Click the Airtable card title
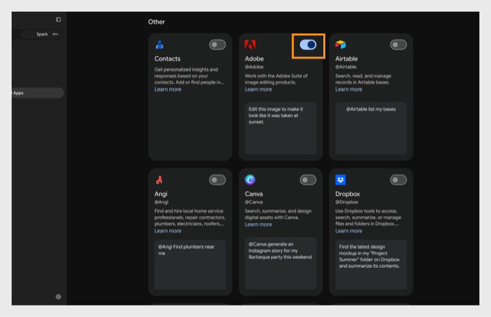The image size is (491, 317). (x=346, y=59)
